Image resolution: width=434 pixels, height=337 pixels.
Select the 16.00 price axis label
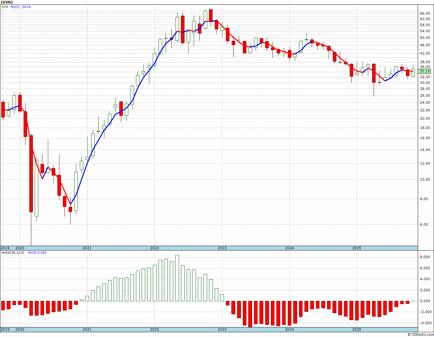click(x=425, y=138)
